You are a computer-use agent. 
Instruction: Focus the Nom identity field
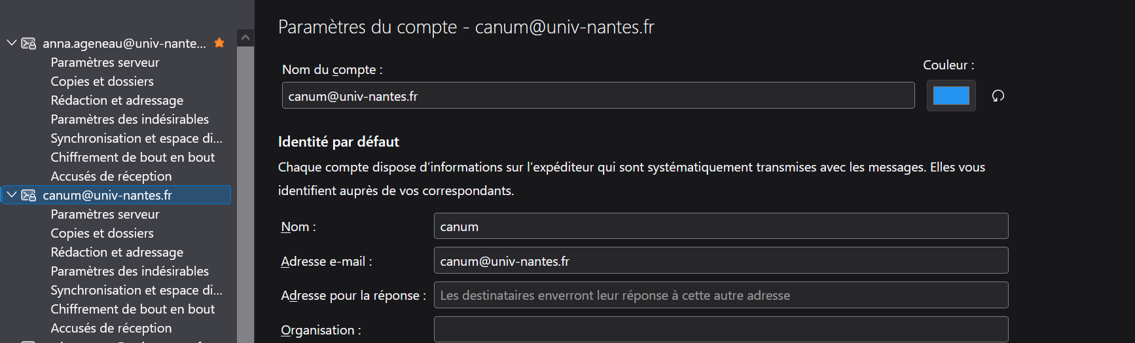coord(720,226)
